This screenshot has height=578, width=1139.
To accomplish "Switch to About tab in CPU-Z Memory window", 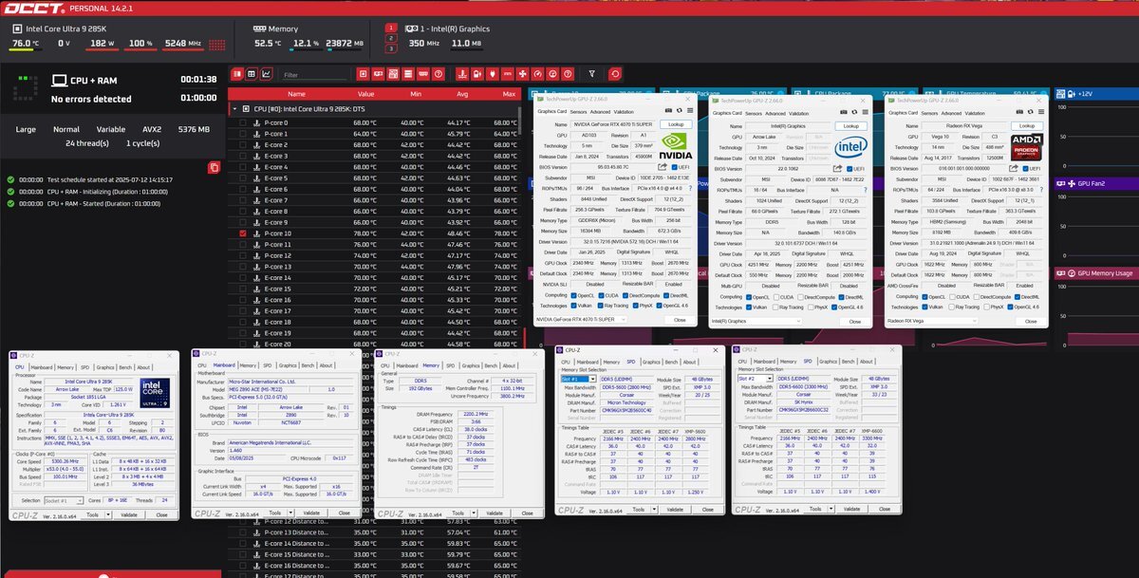I will 509,365.
